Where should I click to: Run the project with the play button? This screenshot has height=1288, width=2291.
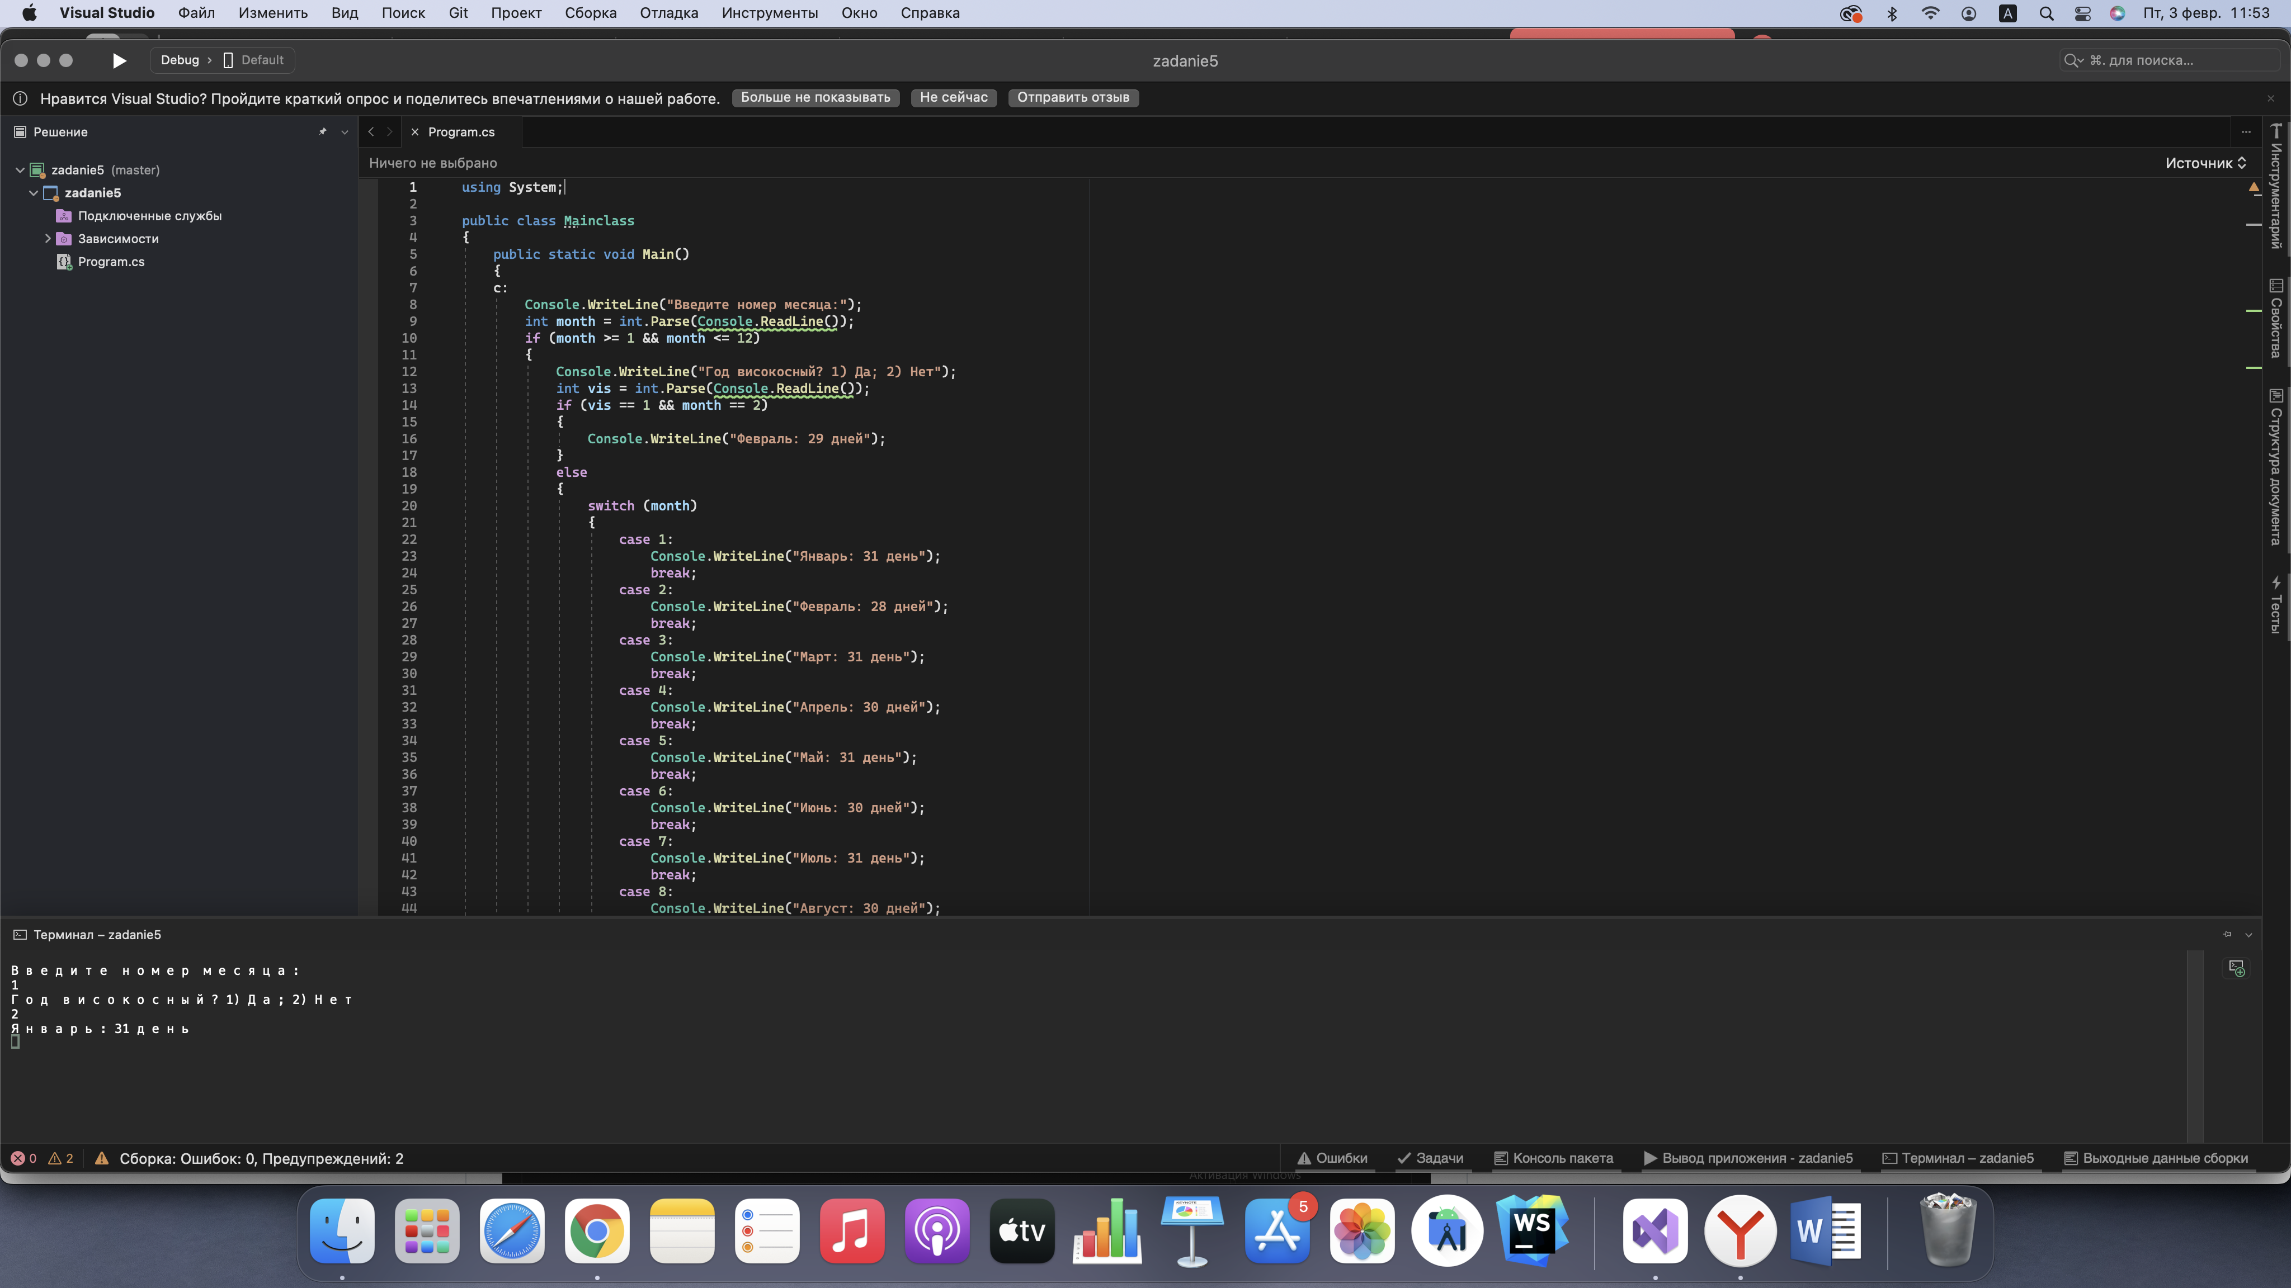(119, 60)
